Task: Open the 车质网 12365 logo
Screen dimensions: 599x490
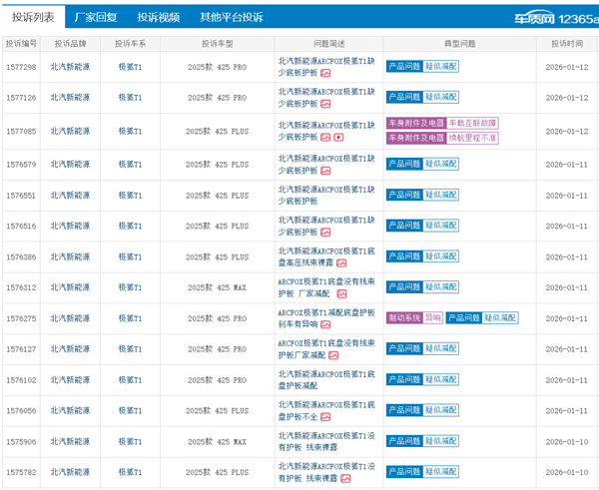Action: point(556,17)
